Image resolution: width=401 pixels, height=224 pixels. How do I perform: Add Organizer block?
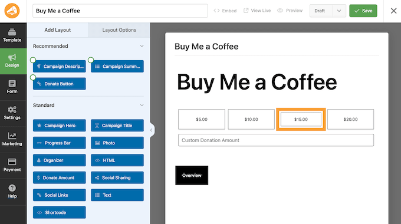(x=60, y=160)
